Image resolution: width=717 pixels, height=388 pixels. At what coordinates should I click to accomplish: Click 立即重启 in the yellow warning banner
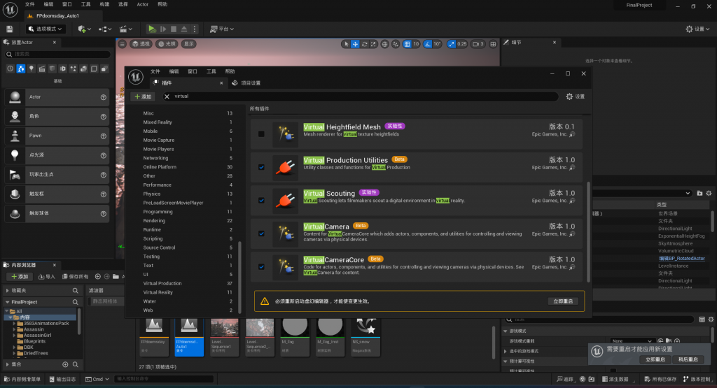tap(562, 301)
